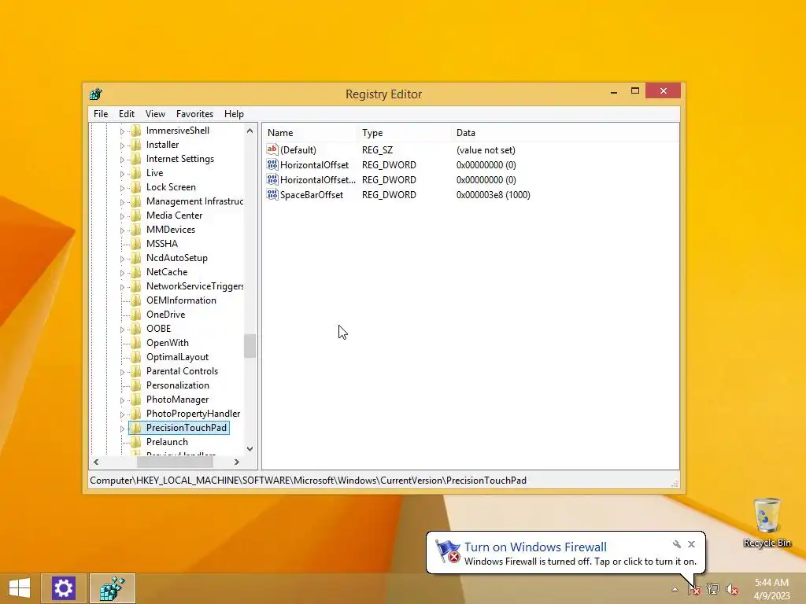The height and width of the screenshot is (604, 806).
Task: Click the HorizontalOffset DWORD icon
Action: [272, 164]
